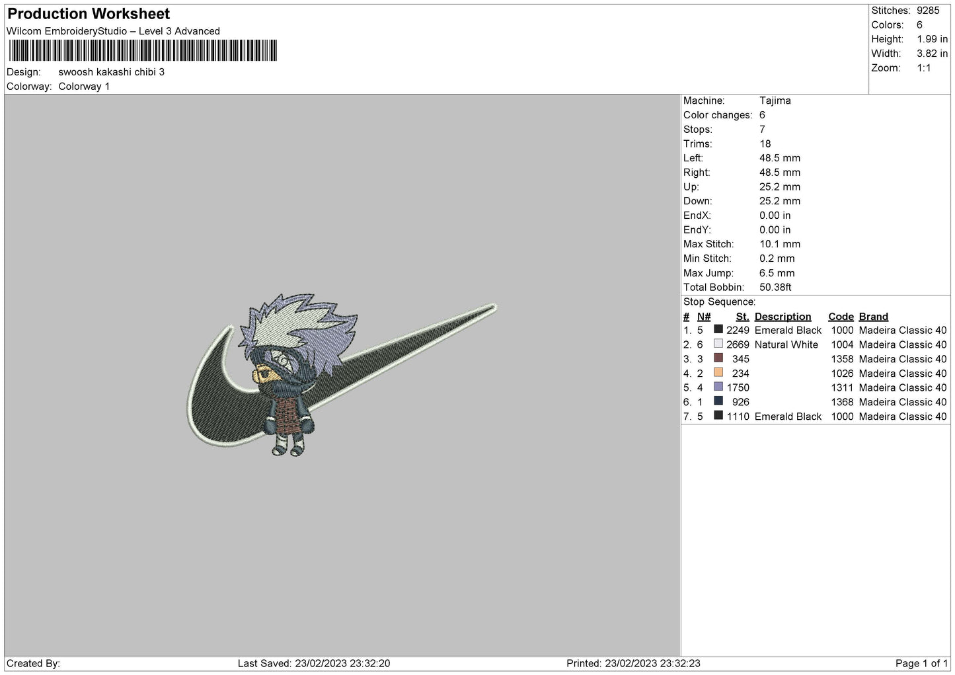Viewport: 955px width, 675px height.
Task: Click the Emerald Black swatch in row 1
Action: click(x=718, y=329)
